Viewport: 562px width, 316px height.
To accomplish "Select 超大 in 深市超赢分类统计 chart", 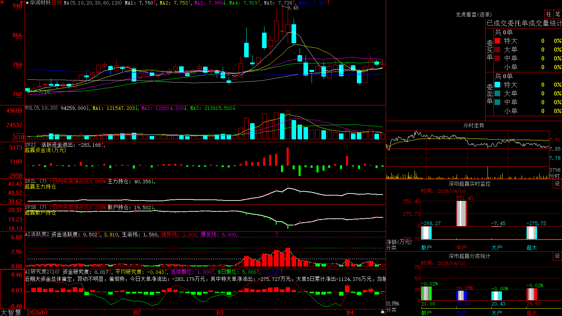I will tap(532, 312).
